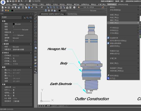Image resolution: width=141 pixels, height=111 pixels.
Task: Open the 无选择 selection dropdown
Action: coord(11,17)
